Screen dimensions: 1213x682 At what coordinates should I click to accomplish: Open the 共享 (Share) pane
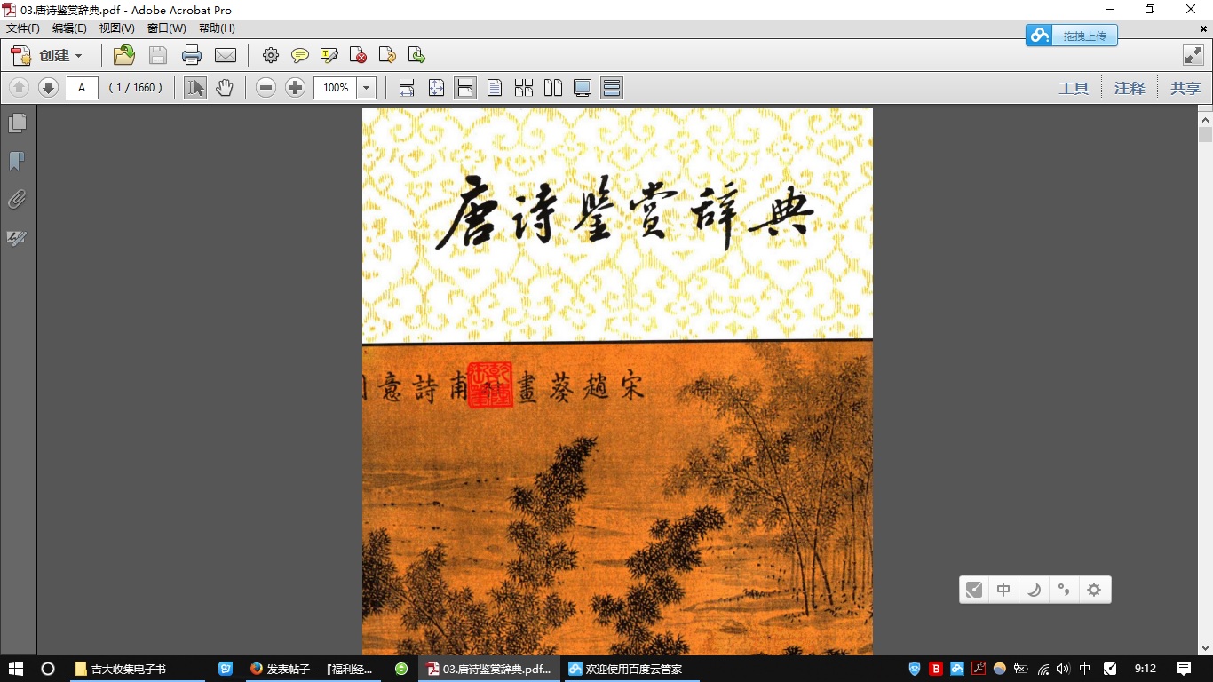[1185, 88]
